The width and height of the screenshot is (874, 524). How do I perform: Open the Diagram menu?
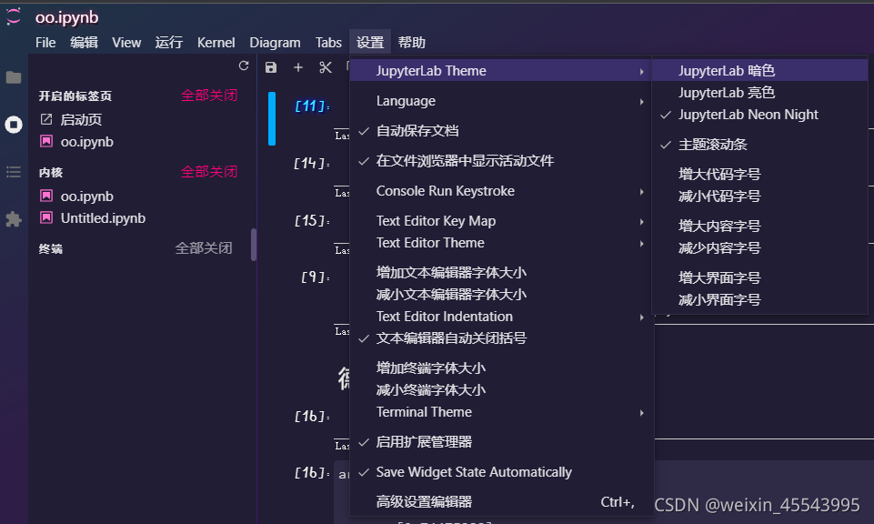coord(275,43)
